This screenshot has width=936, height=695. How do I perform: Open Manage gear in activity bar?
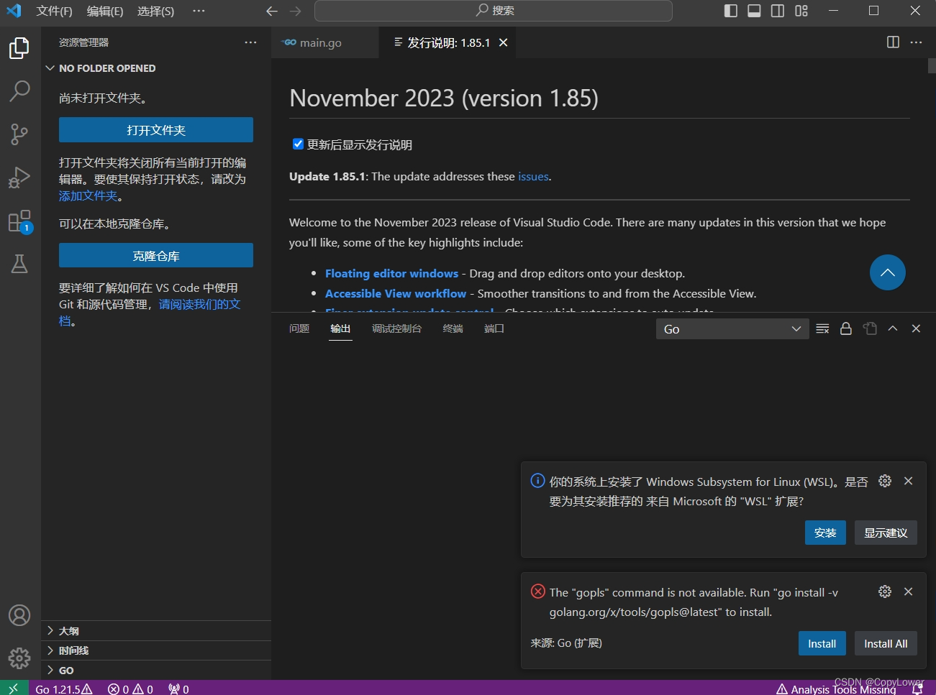pos(19,658)
